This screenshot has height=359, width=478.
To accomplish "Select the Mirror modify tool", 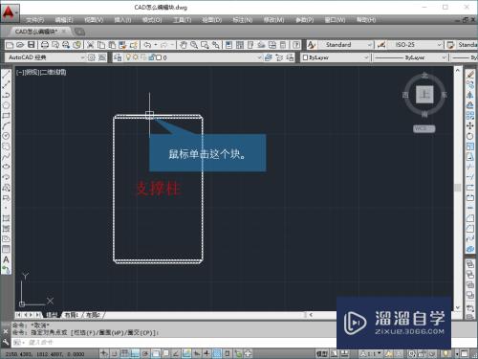I will [470, 95].
